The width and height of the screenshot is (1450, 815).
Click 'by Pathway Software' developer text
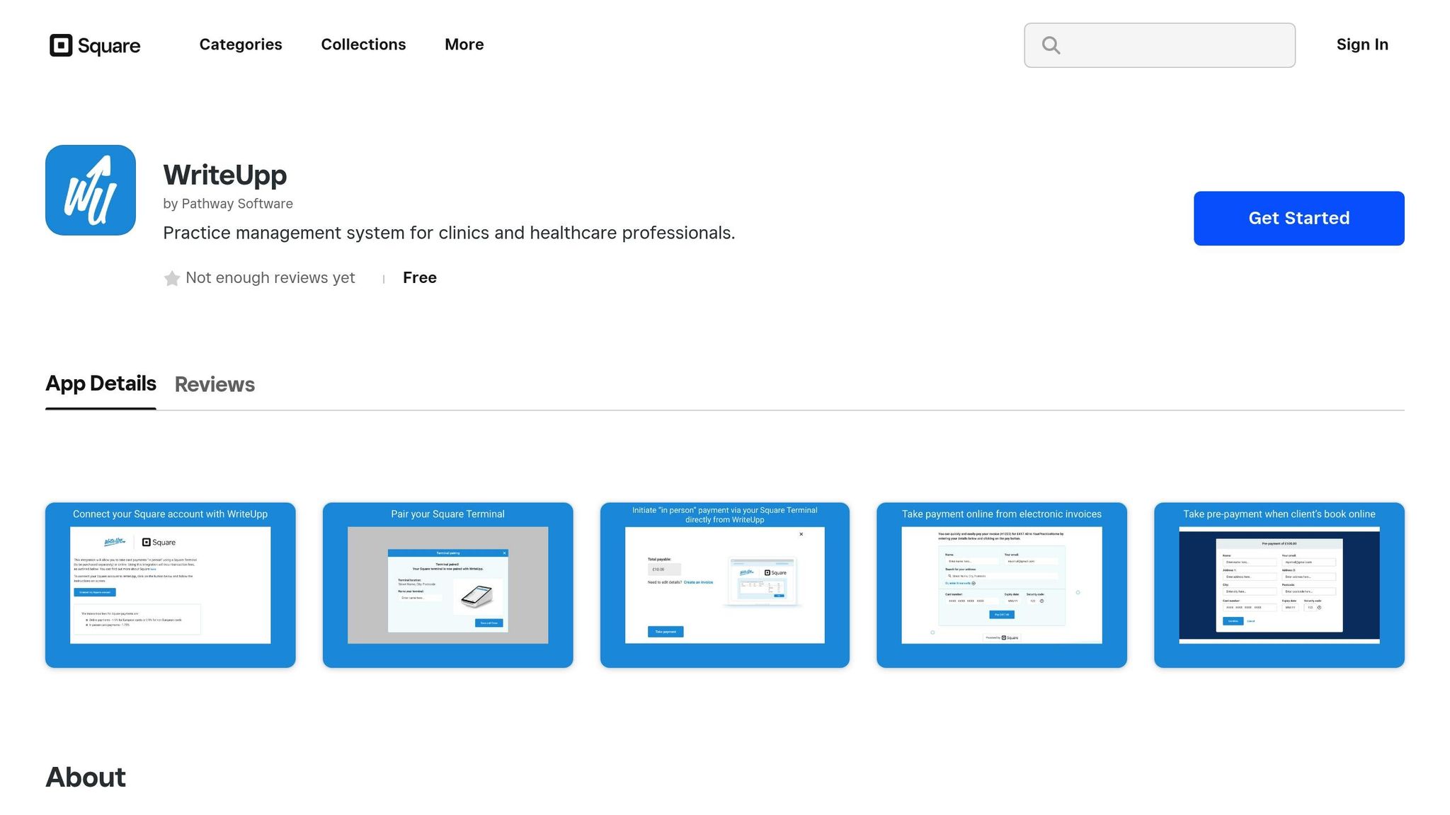[x=228, y=204]
